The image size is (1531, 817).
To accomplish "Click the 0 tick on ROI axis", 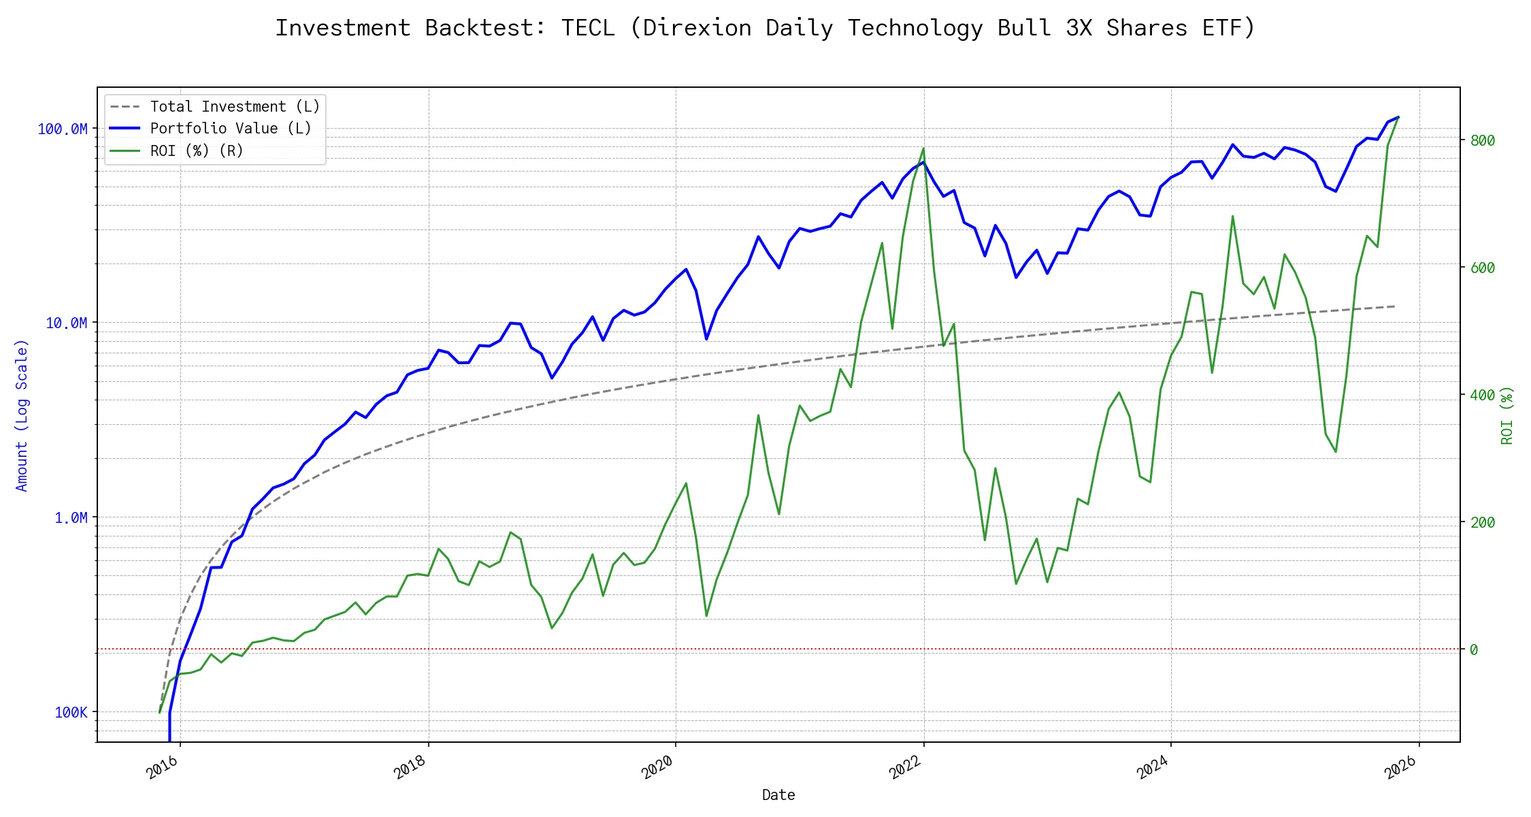I will (1474, 650).
